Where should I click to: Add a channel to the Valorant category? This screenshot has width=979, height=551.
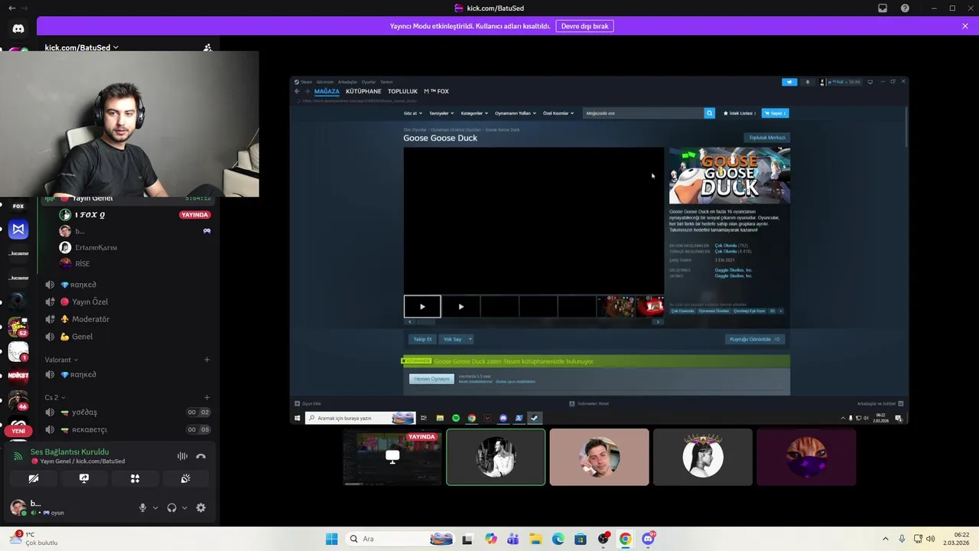(x=207, y=360)
